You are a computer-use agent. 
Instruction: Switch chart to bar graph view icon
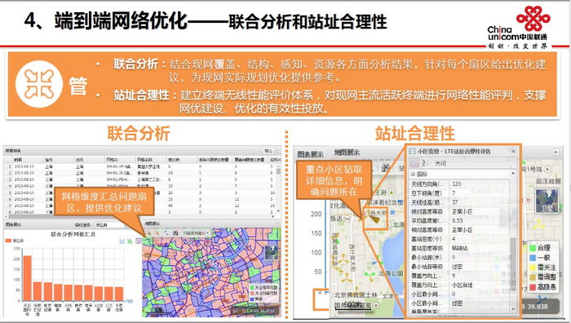(130, 241)
